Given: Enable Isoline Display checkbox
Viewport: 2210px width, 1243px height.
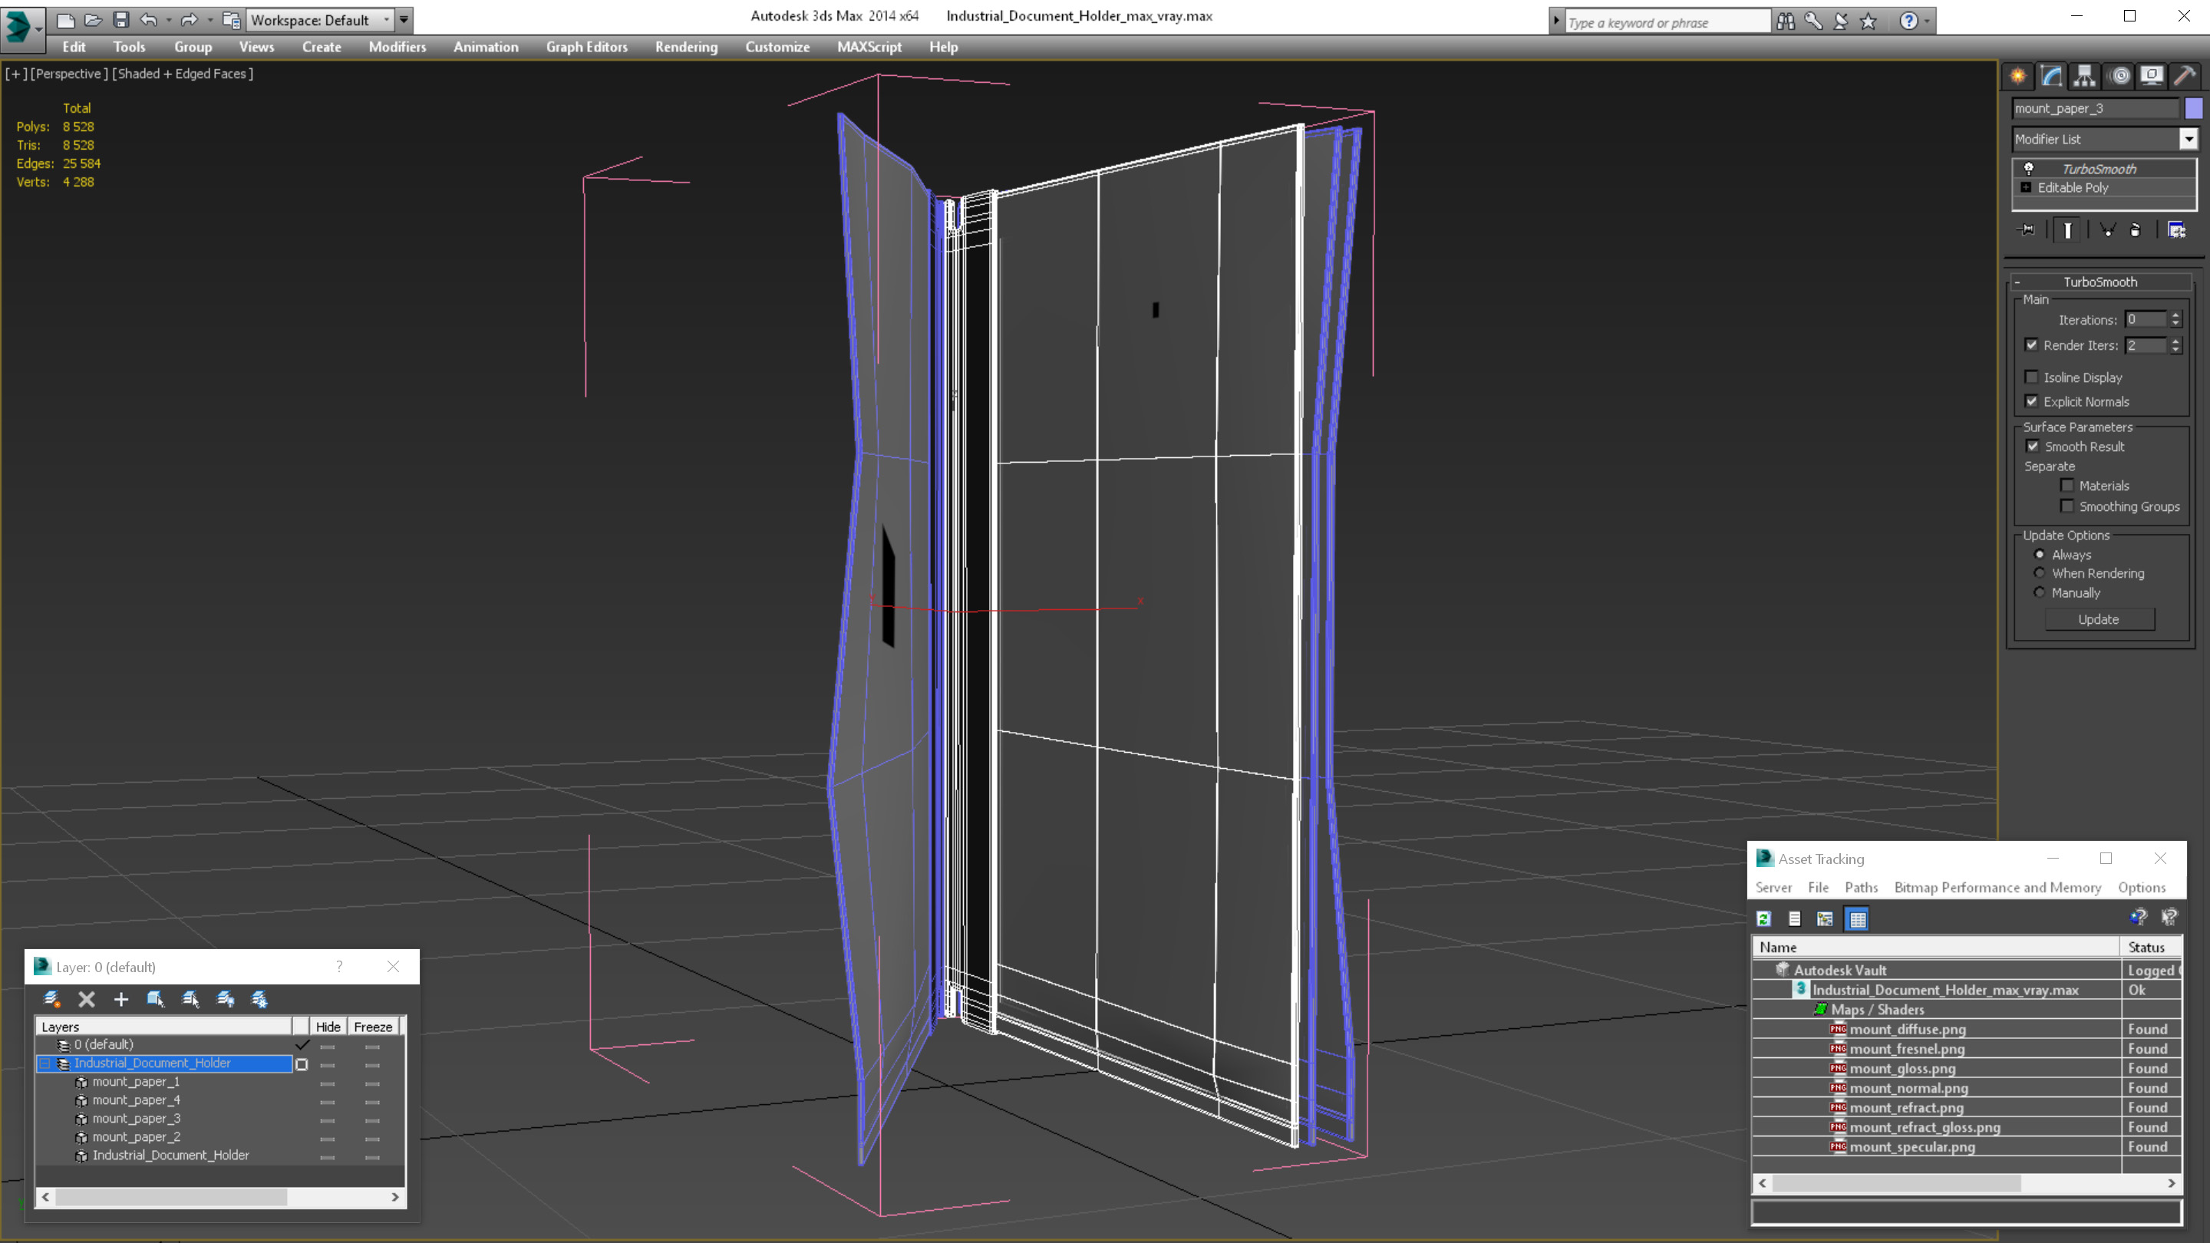Looking at the screenshot, I should [2031, 378].
